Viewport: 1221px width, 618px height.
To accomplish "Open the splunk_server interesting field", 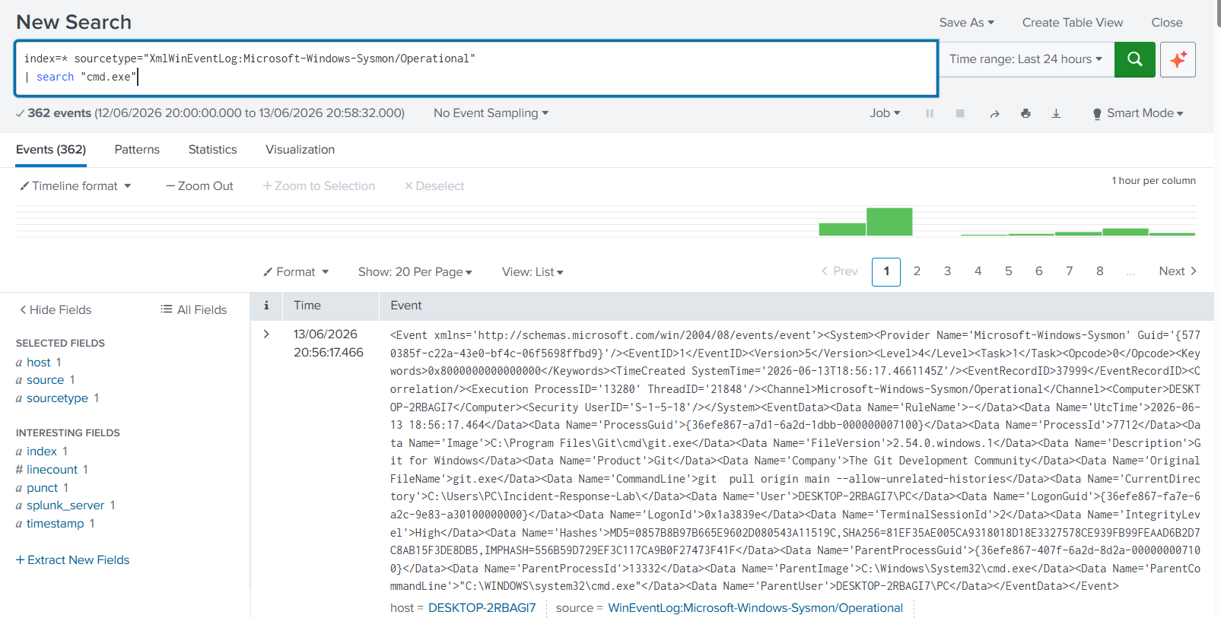I will tap(65, 505).
